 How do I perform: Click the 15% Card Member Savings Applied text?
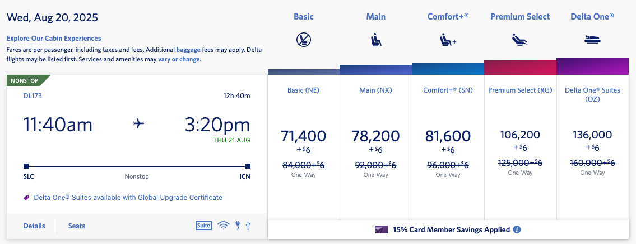point(451,229)
